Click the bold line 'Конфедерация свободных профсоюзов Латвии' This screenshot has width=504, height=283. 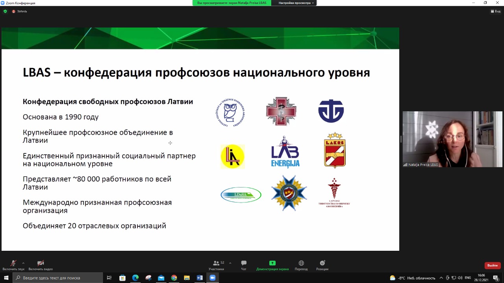point(108,101)
